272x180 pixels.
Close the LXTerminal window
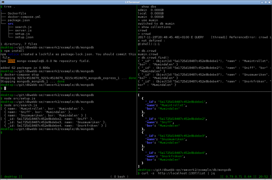click(269, 2)
